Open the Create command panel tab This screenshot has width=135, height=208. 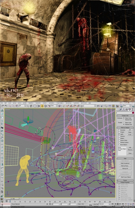(117, 110)
